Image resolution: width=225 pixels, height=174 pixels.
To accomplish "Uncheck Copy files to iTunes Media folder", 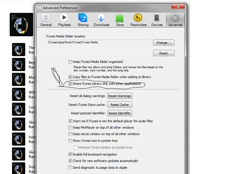I will [70, 77].
